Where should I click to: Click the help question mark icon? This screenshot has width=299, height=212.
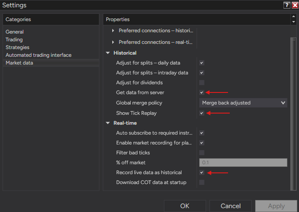[x=287, y=5]
